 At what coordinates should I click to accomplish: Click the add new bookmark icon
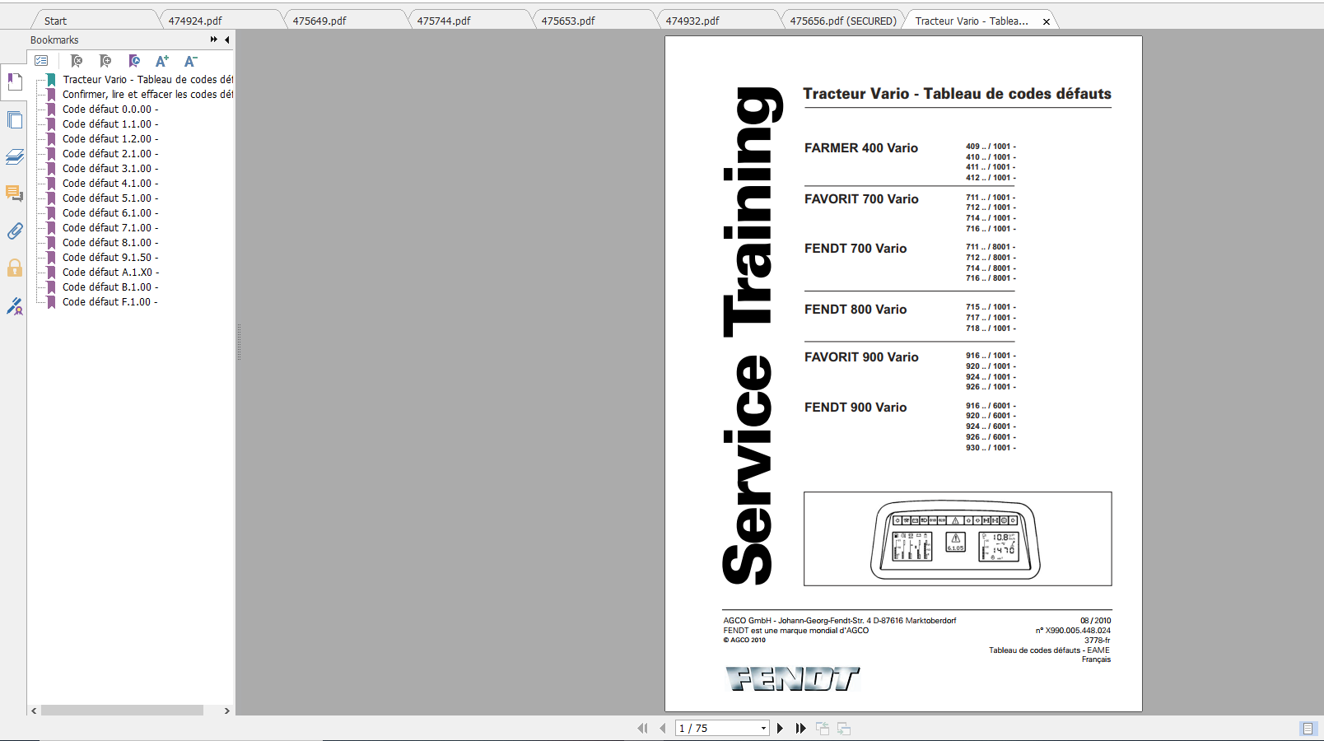coord(105,61)
